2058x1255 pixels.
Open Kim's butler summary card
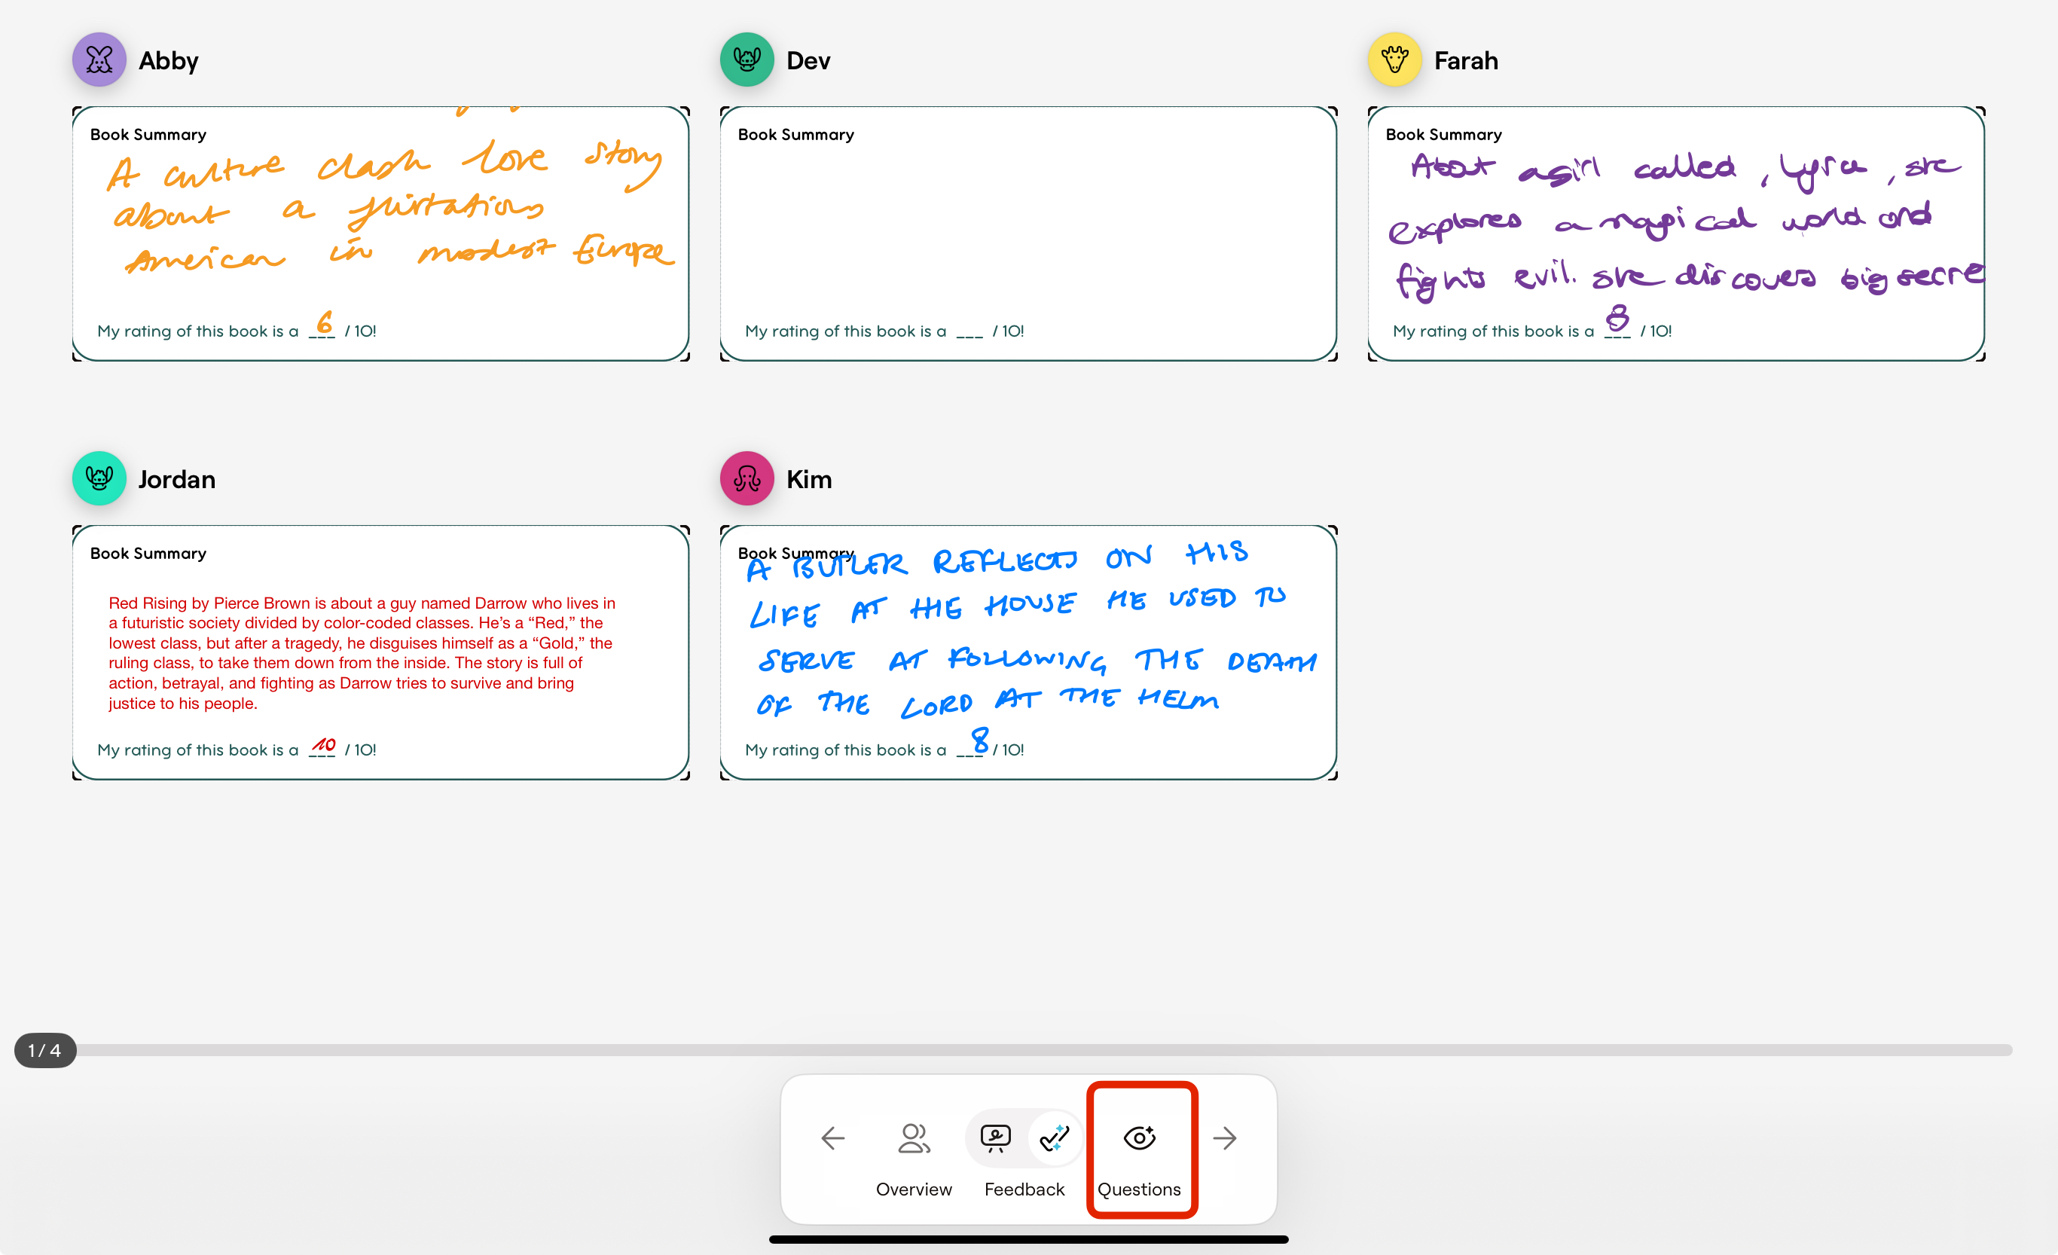tap(1028, 652)
